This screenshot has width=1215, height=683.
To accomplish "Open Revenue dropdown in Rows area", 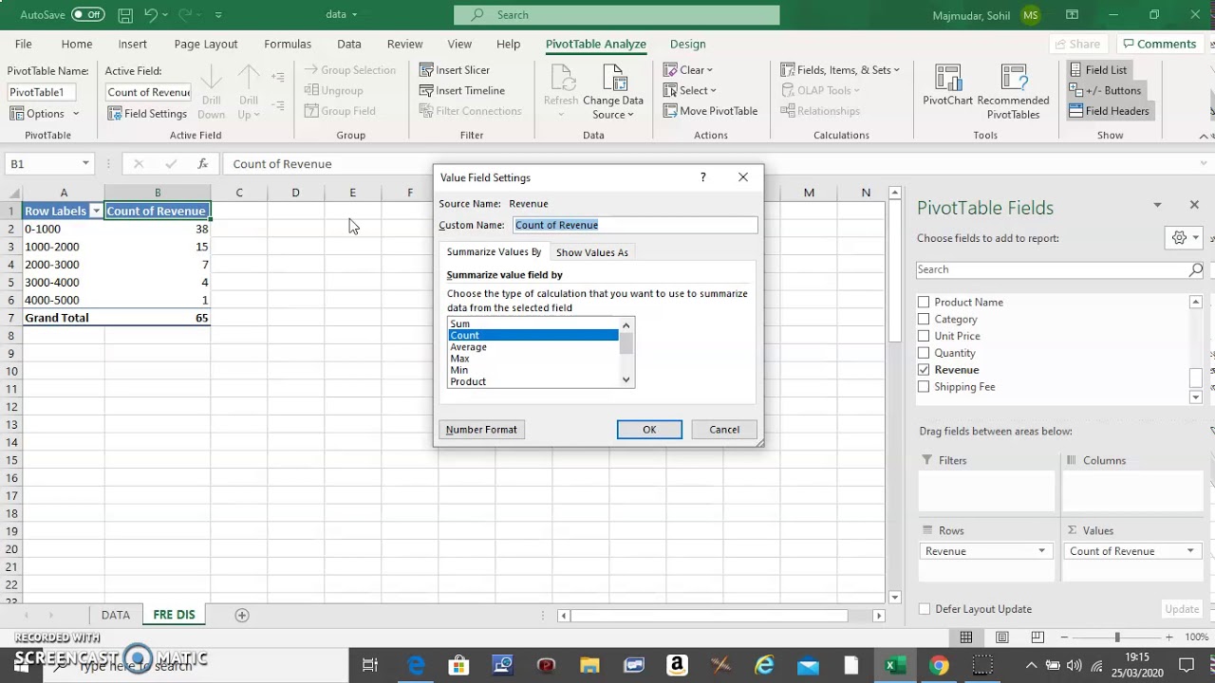I will tap(1041, 551).
